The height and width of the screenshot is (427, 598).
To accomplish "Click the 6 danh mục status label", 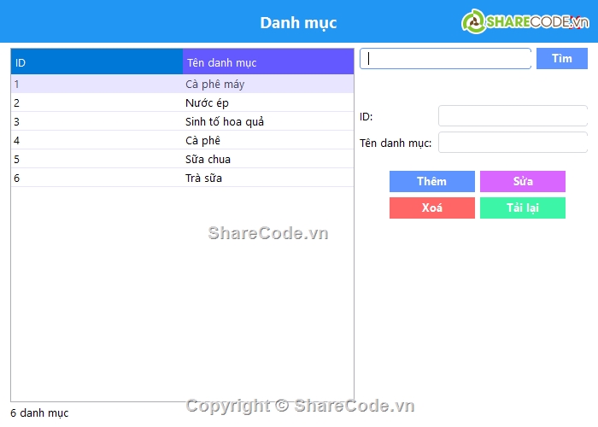I will (x=39, y=413).
